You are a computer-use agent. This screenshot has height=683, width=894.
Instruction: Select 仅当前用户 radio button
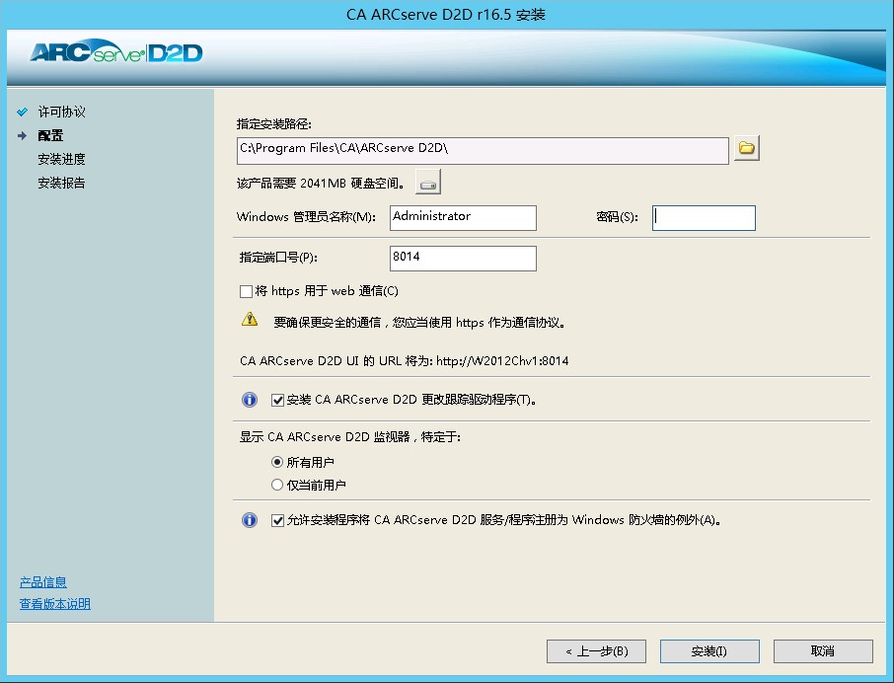pos(277,485)
